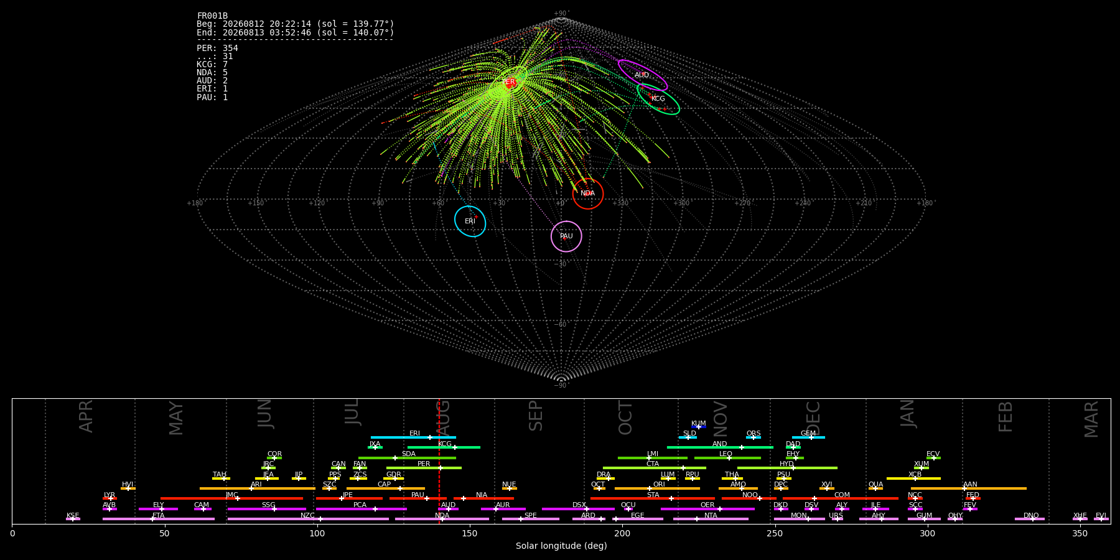This screenshot has height=560, width=1120.
Task: Click the red NDA radiant circle
Action: pyautogui.click(x=588, y=194)
